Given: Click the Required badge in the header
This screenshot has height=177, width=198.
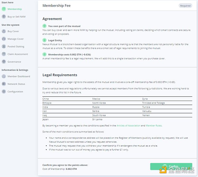Looking at the screenshot, I should 185,6.
